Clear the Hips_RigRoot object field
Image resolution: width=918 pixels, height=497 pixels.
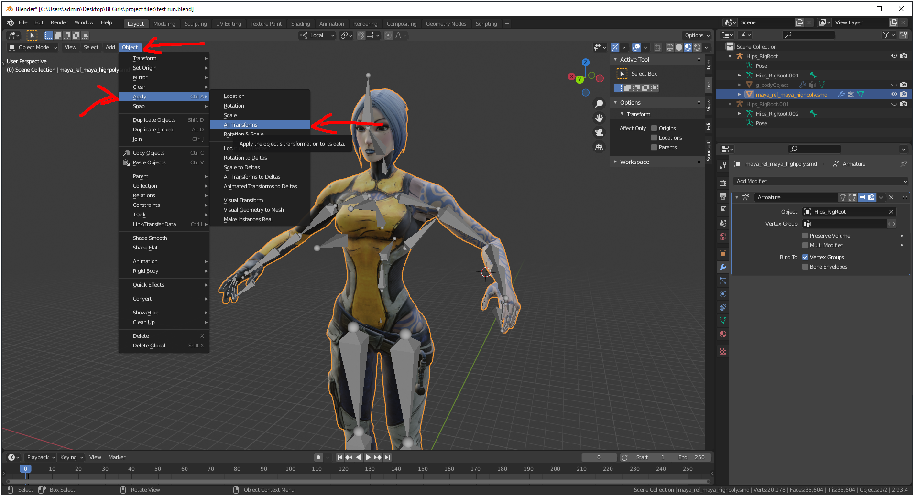click(891, 212)
